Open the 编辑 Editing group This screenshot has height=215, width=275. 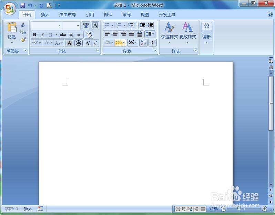point(206,33)
